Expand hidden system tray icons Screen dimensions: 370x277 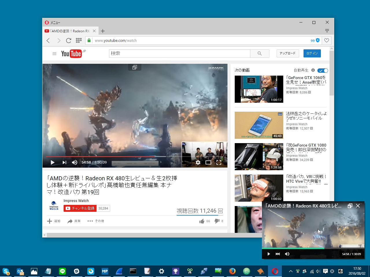pyautogui.click(x=291, y=271)
